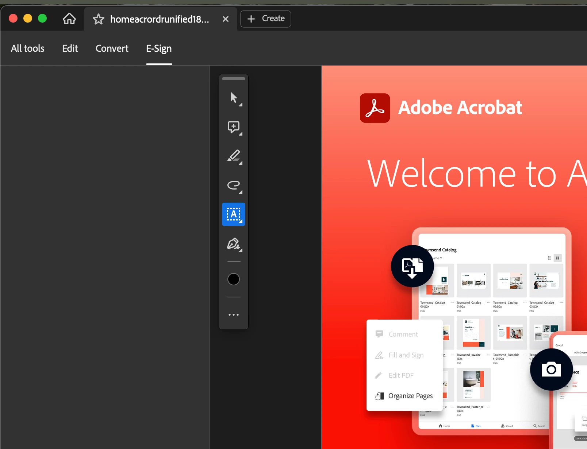This screenshot has height=449, width=587.
Task: Switch to the homeacrordrunified18 document tab
Action: pos(160,19)
